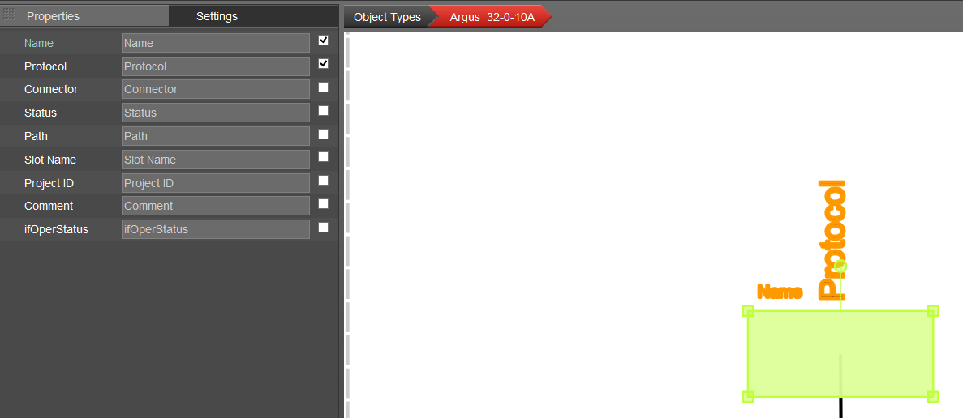Select the orange Name label on canvas
The height and width of the screenshot is (418, 963).
[x=780, y=292]
